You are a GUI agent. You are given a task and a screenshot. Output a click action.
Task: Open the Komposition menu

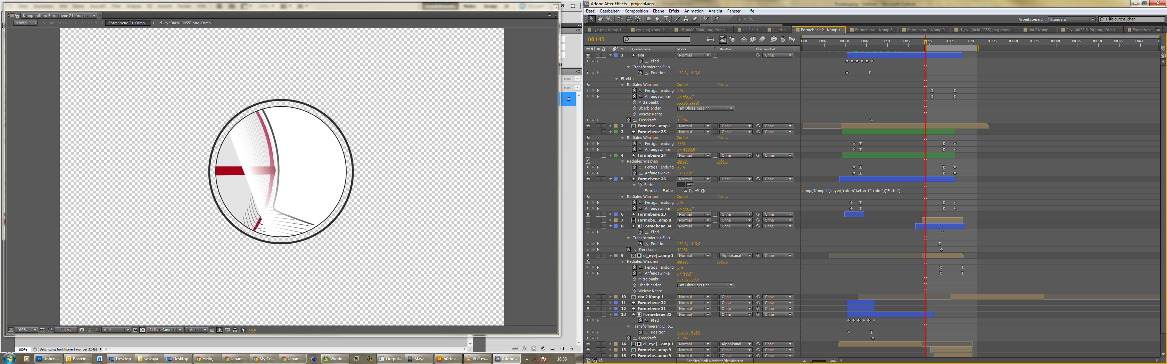636,11
